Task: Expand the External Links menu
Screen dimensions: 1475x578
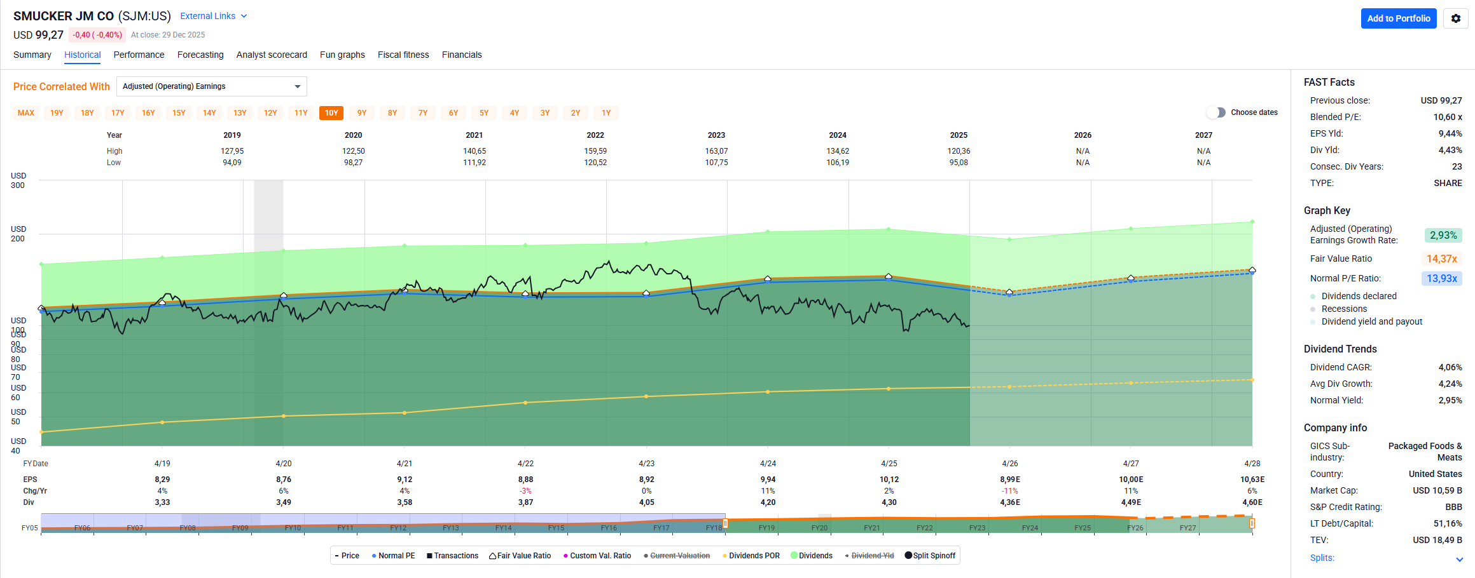Action: pos(214,16)
